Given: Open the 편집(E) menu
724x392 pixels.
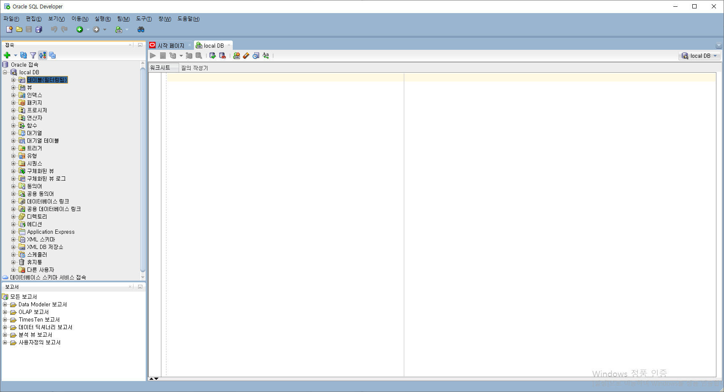Looking at the screenshot, I should tap(34, 19).
